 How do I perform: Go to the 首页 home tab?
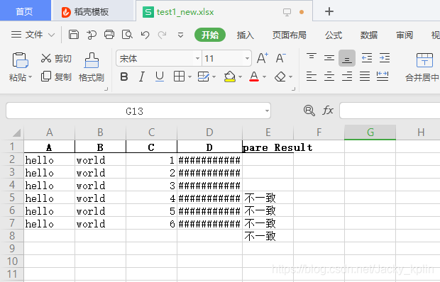point(26,11)
